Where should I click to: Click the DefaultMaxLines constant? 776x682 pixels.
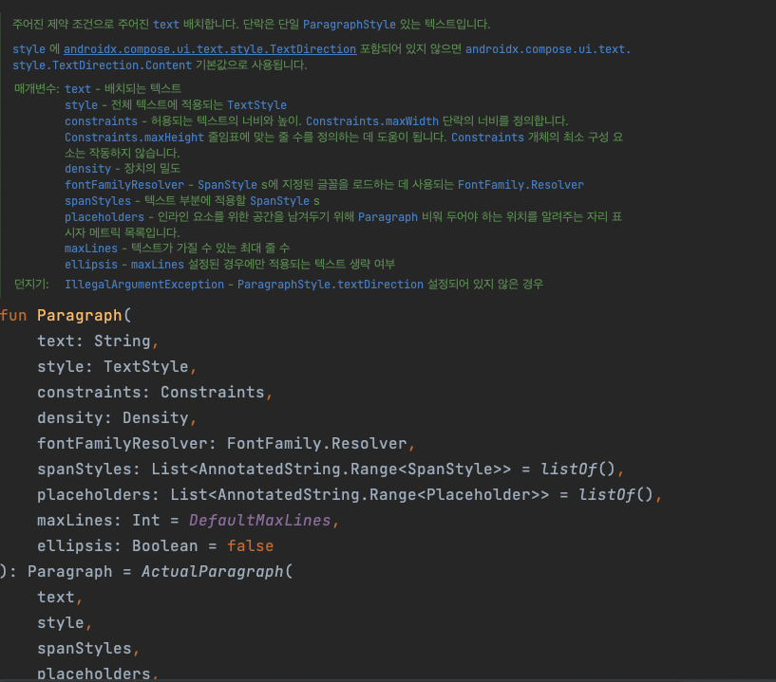[x=260, y=521]
